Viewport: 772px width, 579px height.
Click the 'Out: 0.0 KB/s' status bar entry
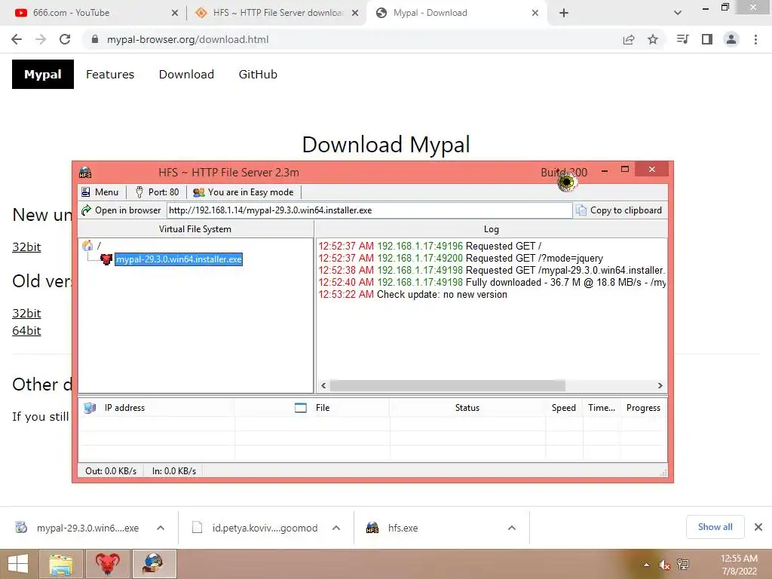tap(111, 471)
